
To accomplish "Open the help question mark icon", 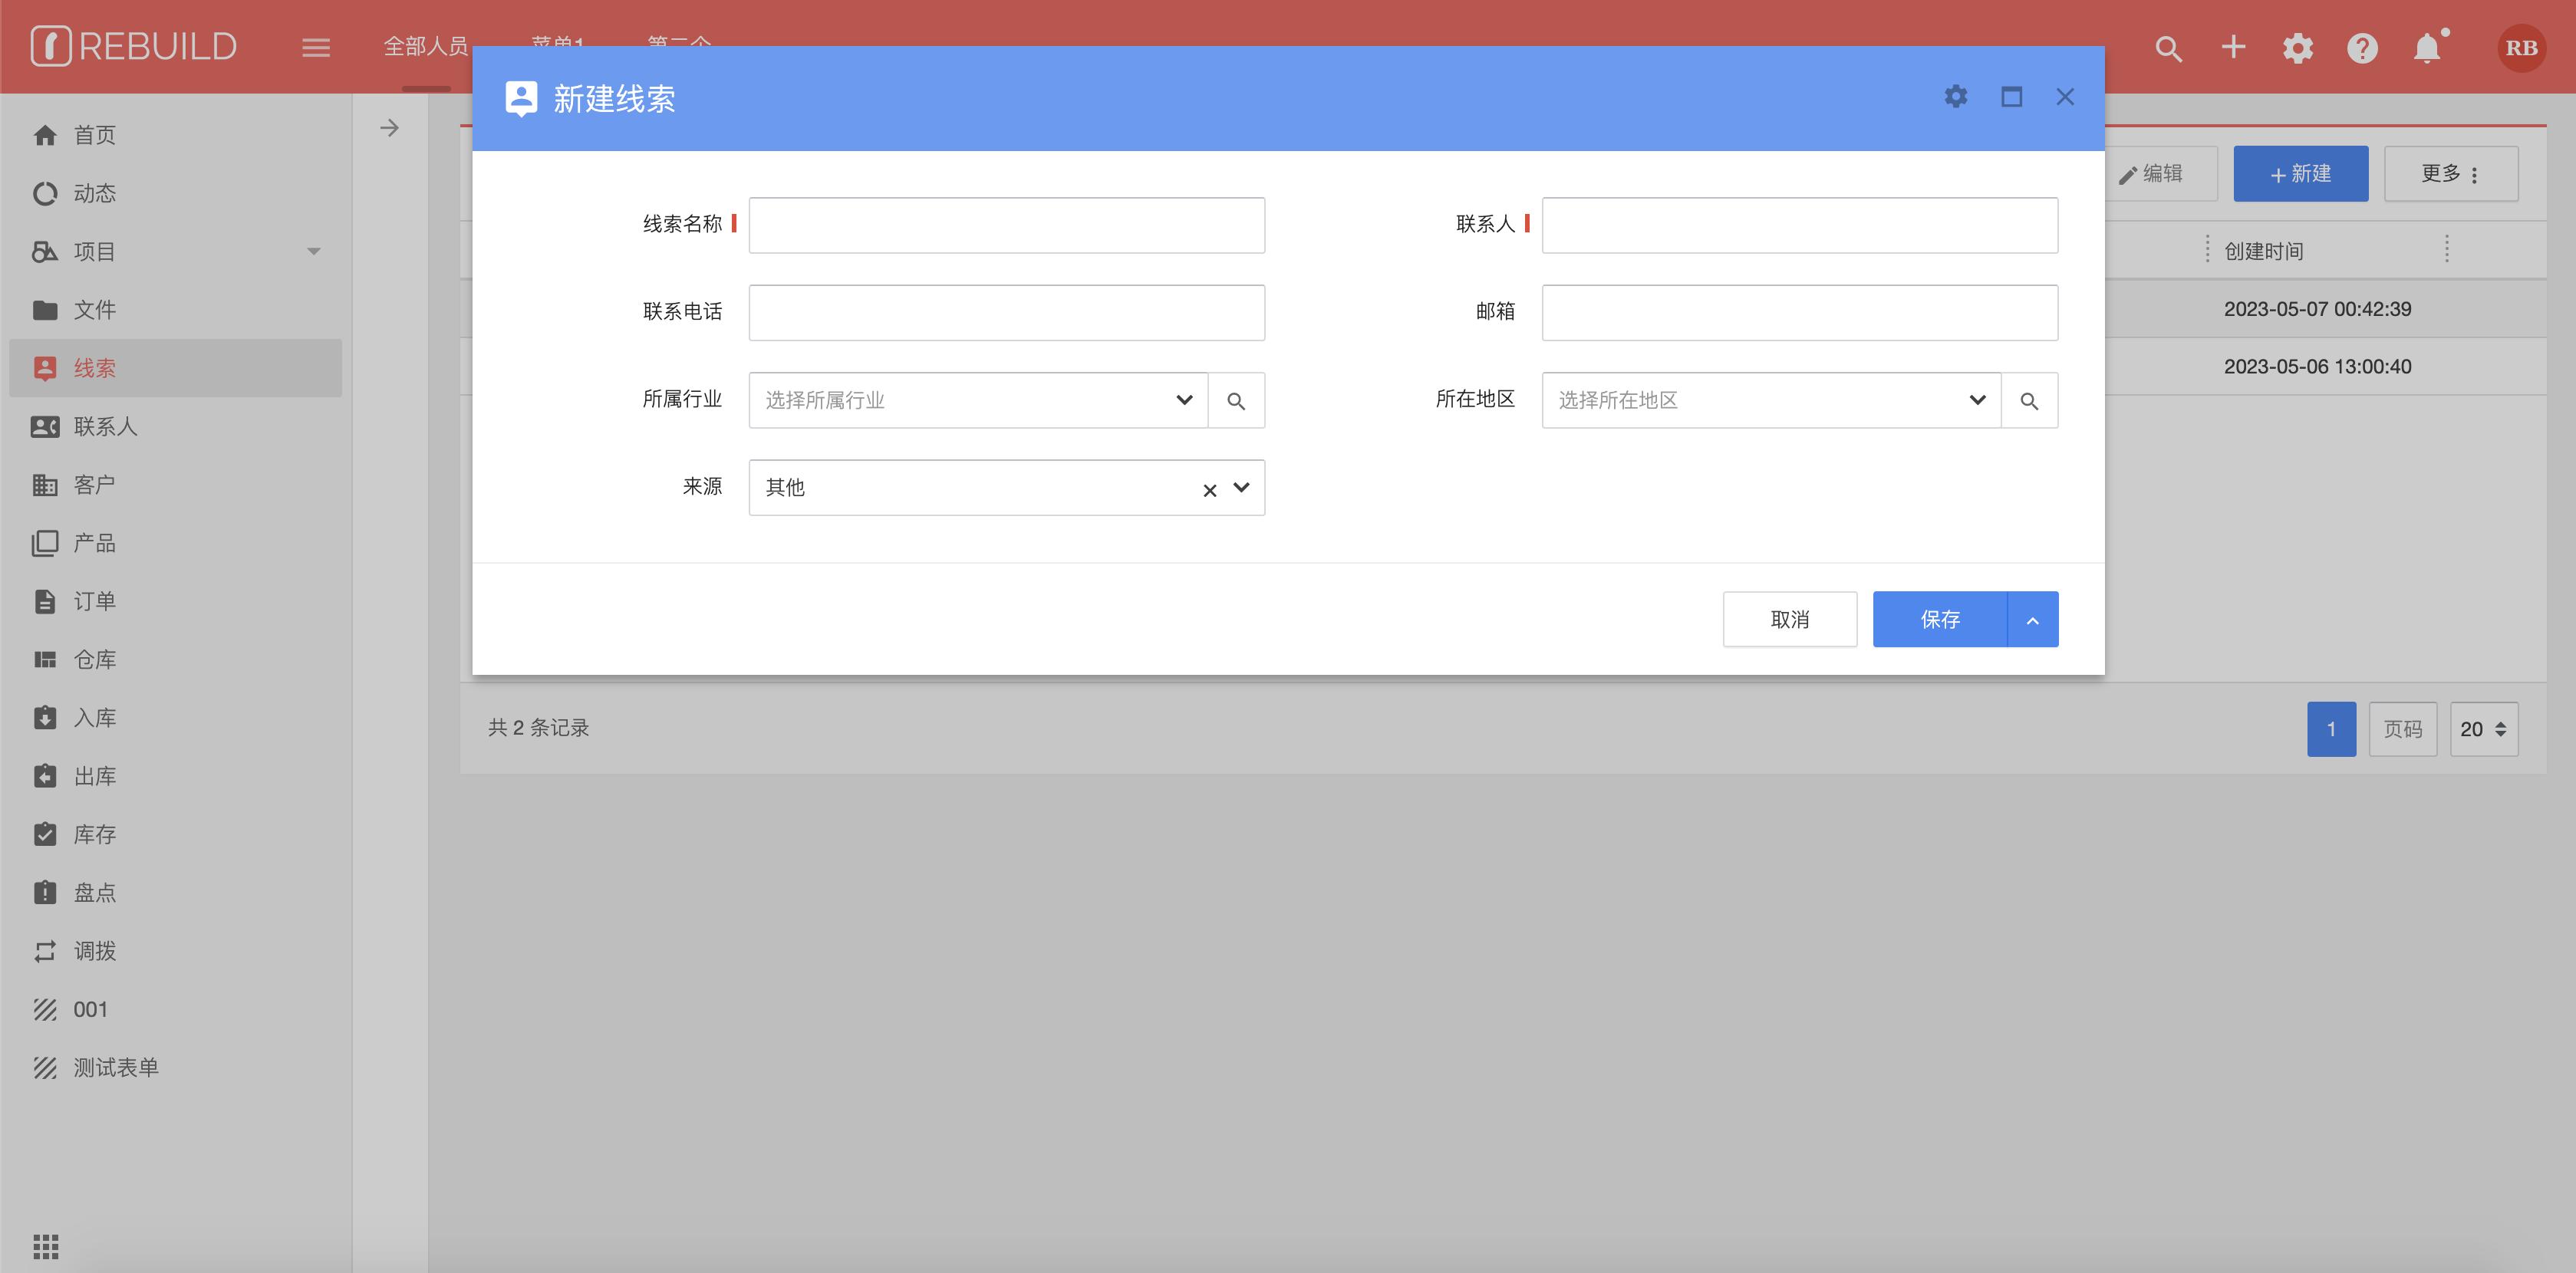I will [x=2362, y=48].
